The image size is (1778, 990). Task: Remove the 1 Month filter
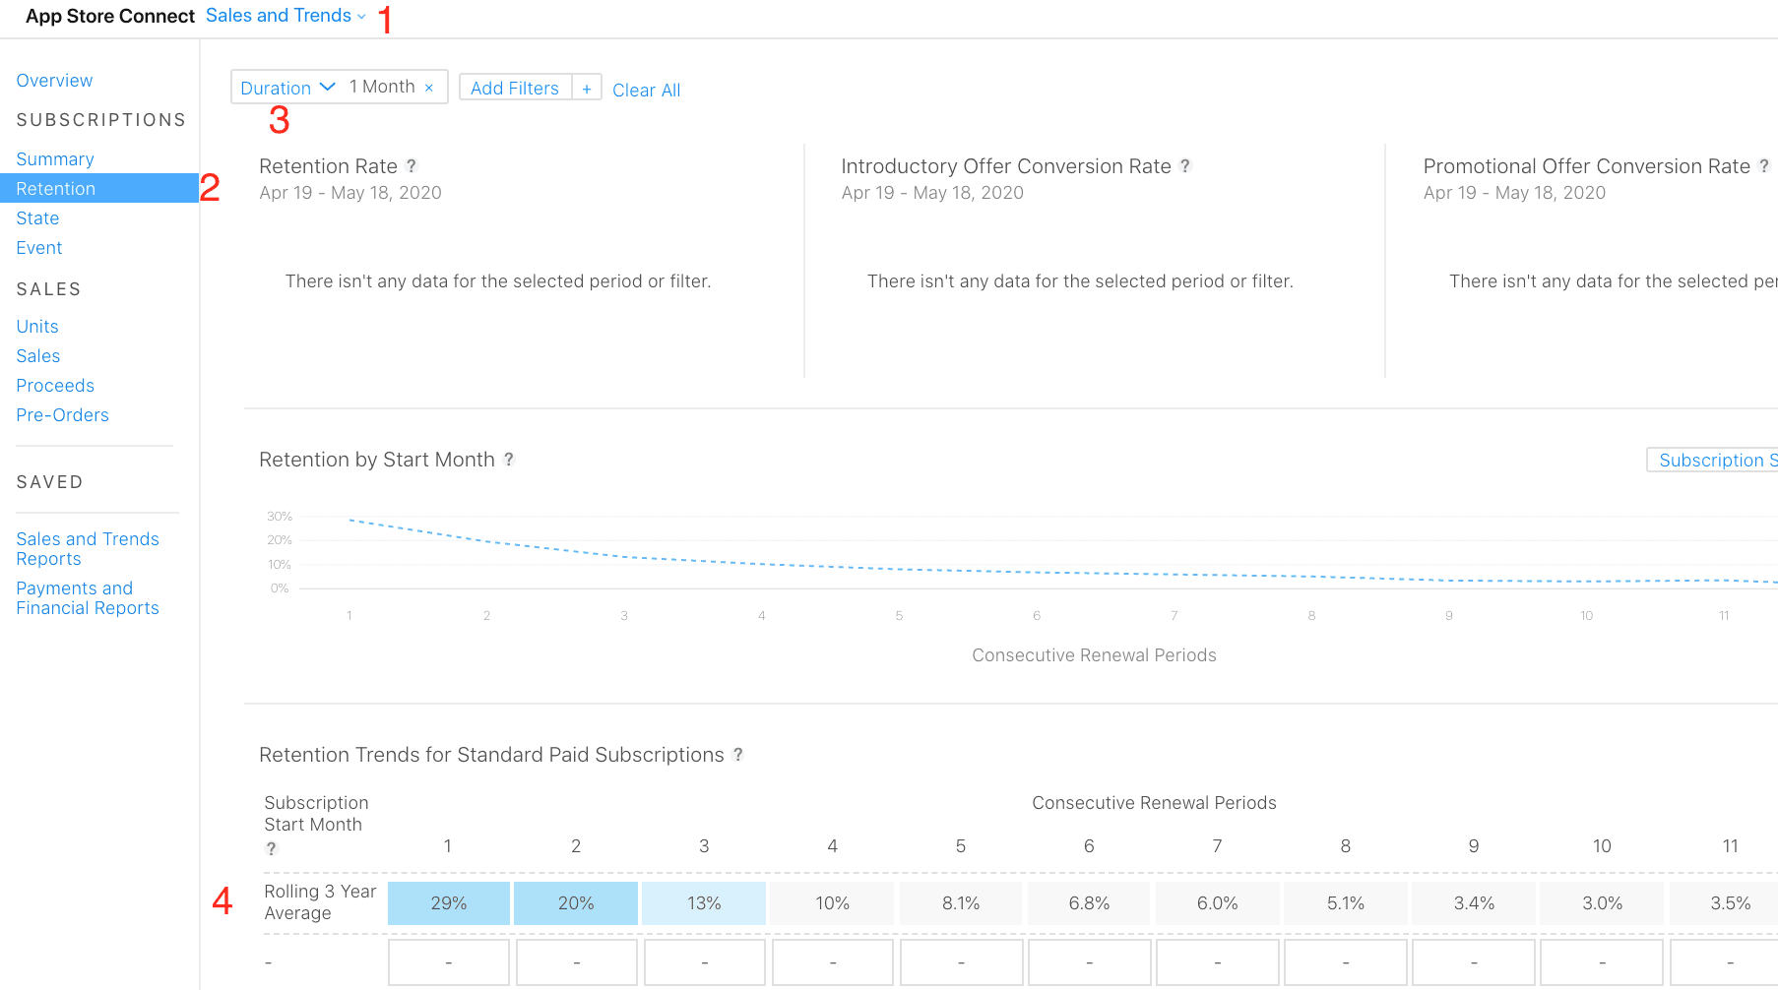[429, 87]
